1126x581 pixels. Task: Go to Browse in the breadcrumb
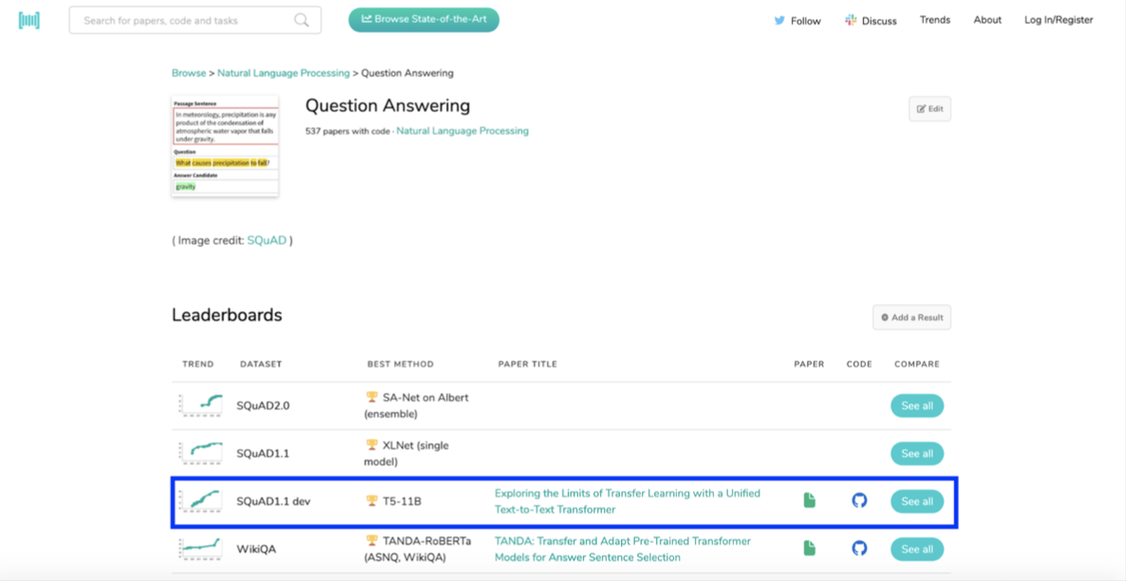pos(189,72)
